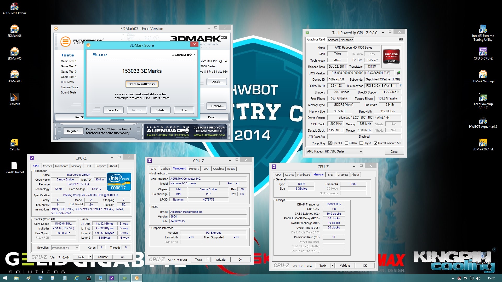This screenshot has height=282, width=502.
Task: Open Caches tab in the left CPU-Z window
Action: 47,166
